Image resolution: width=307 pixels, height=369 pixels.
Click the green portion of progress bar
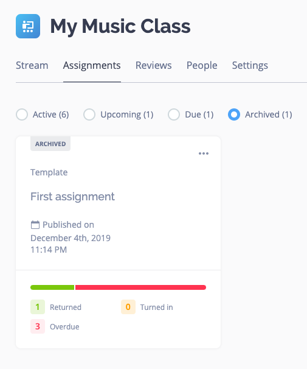[52, 287]
